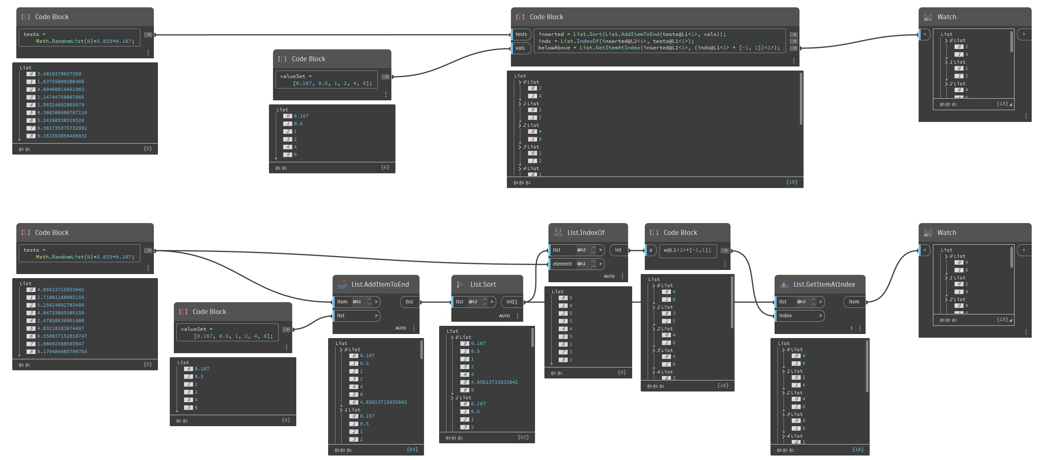1048x460 pixels.
Task: Collapse the 0 List in top Watch node
Action: tap(946, 40)
